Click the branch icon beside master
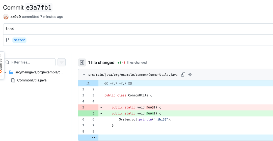The height and width of the screenshot is (141, 273). point(7,40)
